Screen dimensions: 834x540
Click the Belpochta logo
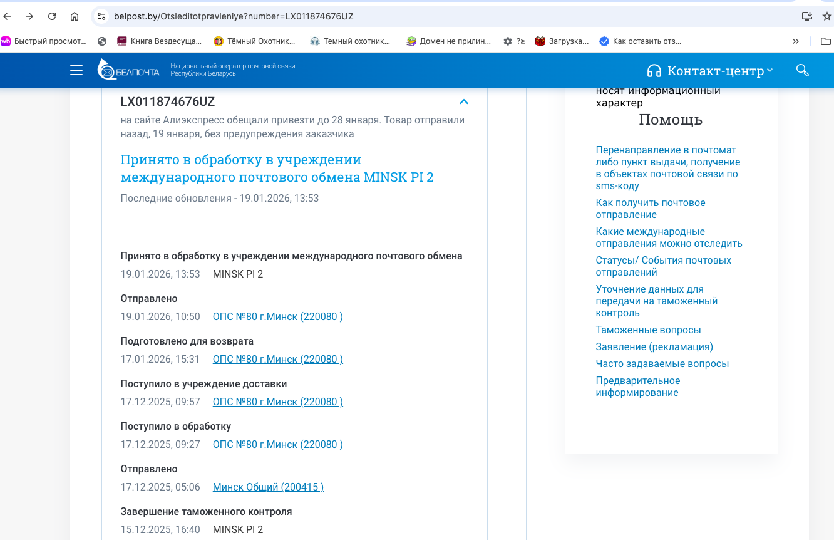point(129,70)
